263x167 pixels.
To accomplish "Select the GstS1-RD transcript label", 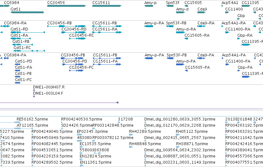I will 19,29.
